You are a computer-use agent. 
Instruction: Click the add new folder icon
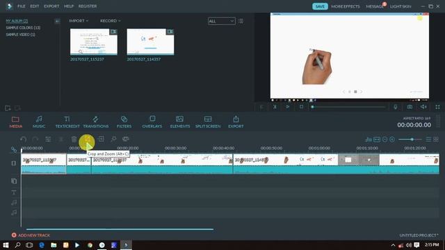pyautogui.click(x=8, y=108)
